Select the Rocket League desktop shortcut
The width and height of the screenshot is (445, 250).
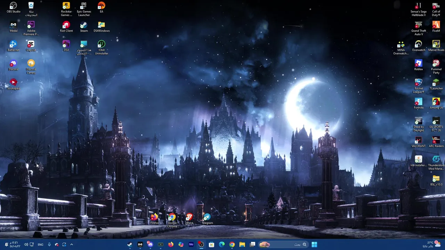coord(418,86)
